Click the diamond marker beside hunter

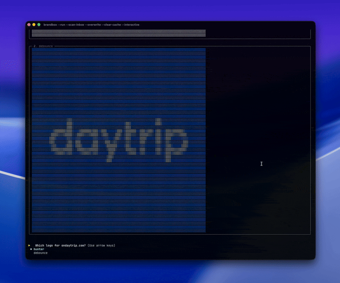(x=31, y=249)
